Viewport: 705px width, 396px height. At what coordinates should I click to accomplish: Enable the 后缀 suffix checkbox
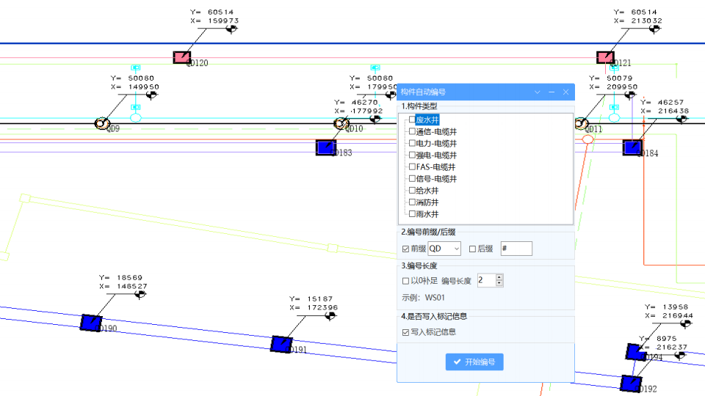click(x=472, y=249)
